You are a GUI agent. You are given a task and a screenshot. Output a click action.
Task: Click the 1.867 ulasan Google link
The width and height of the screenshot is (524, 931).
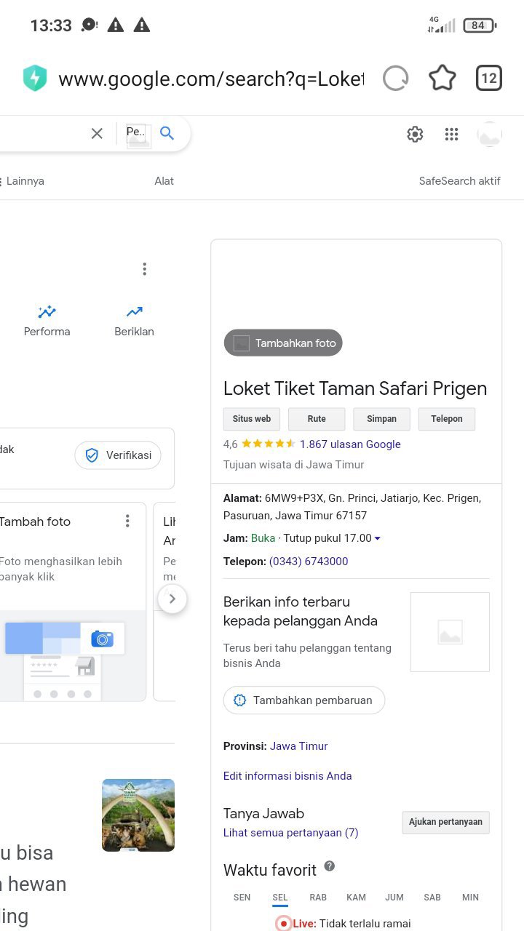coord(350,444)
